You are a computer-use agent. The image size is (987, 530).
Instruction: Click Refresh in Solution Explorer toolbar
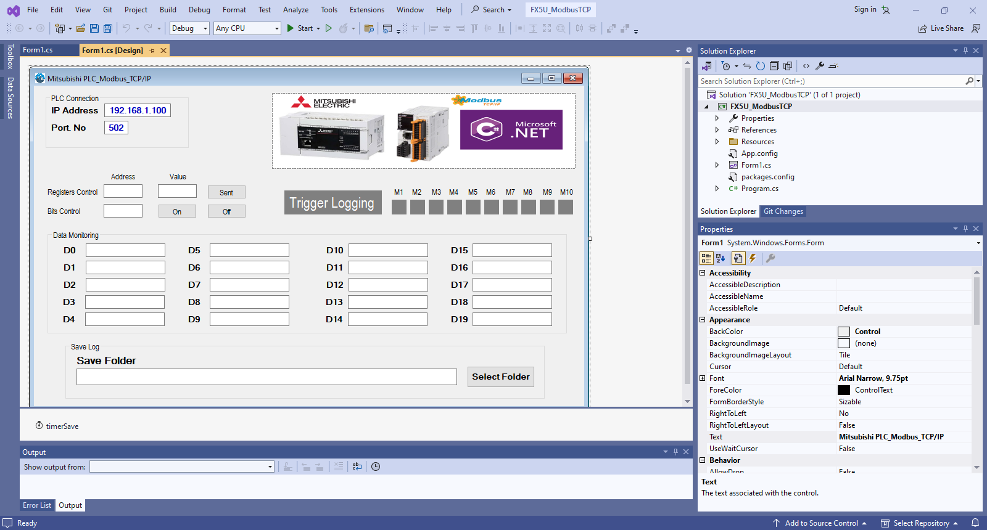pyautogui.click(x=761, y=66)
